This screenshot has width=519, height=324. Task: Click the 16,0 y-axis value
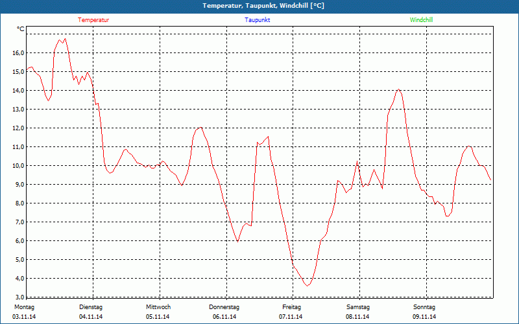pos(19,53)
